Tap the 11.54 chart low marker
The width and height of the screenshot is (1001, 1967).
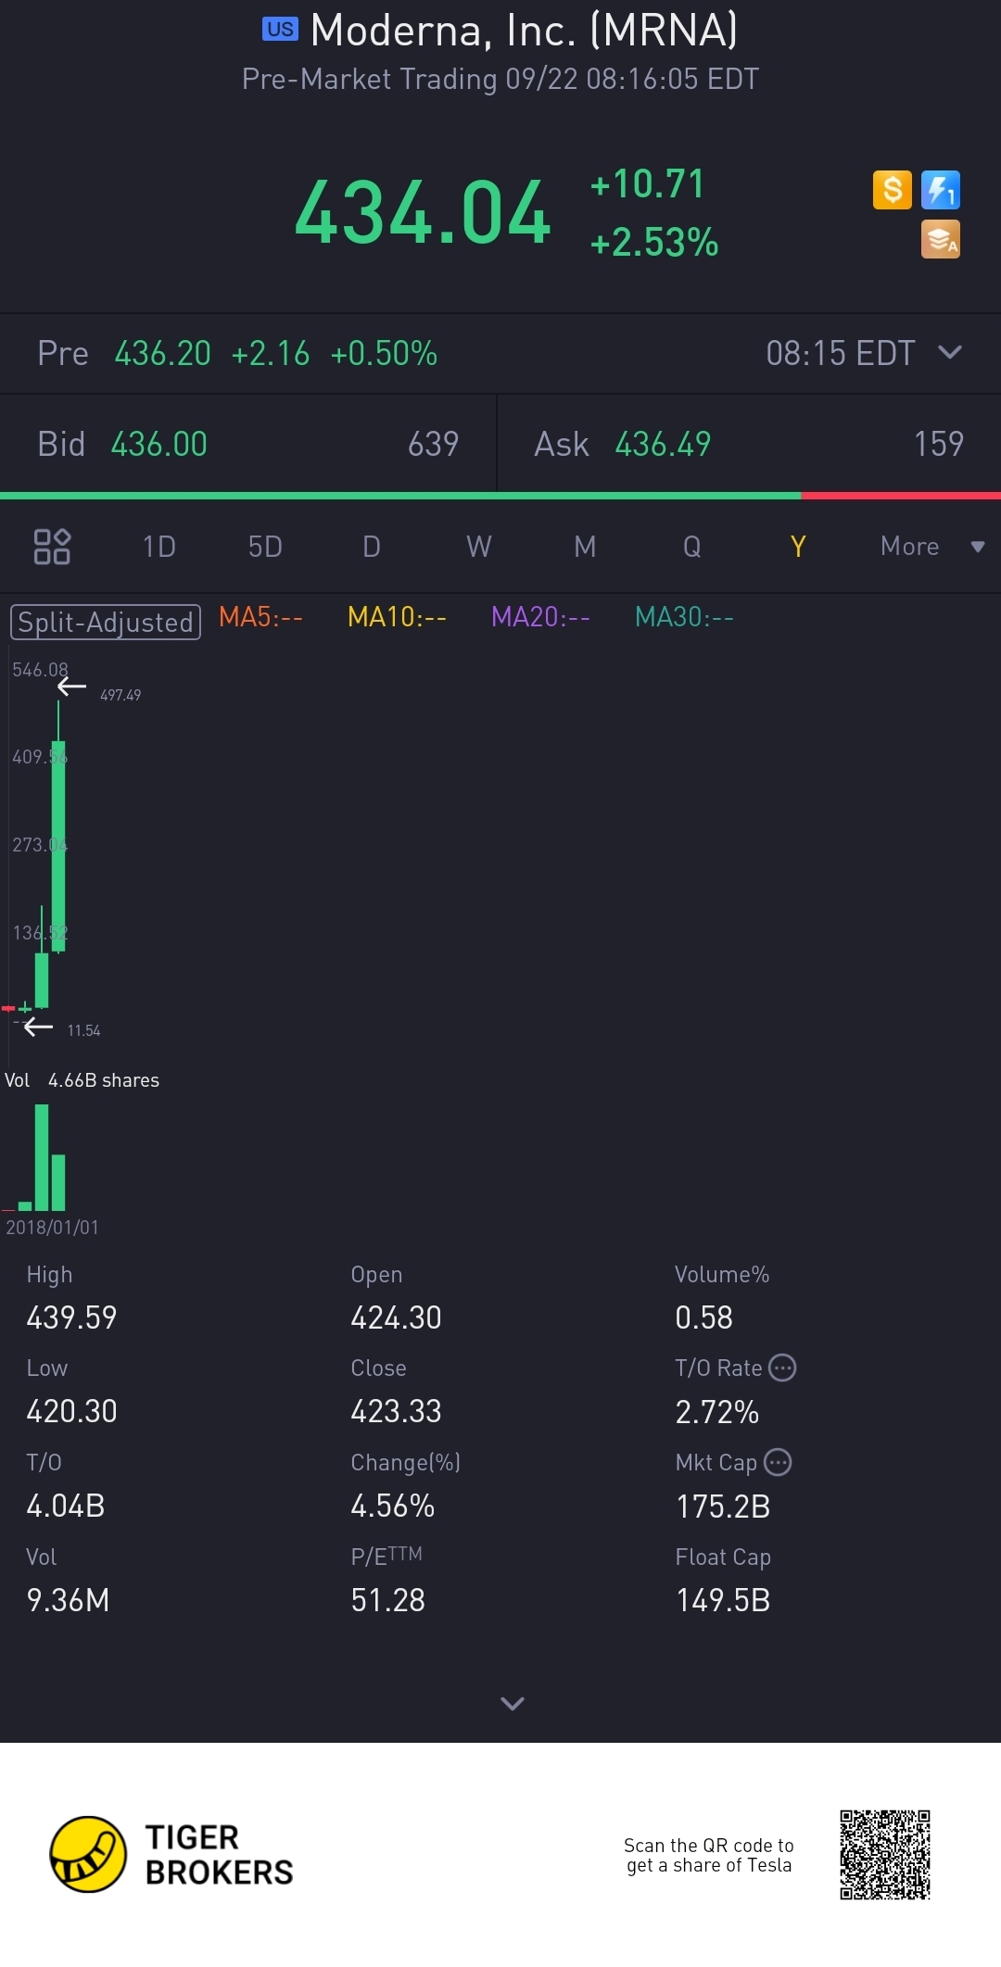coord(83,1030)
